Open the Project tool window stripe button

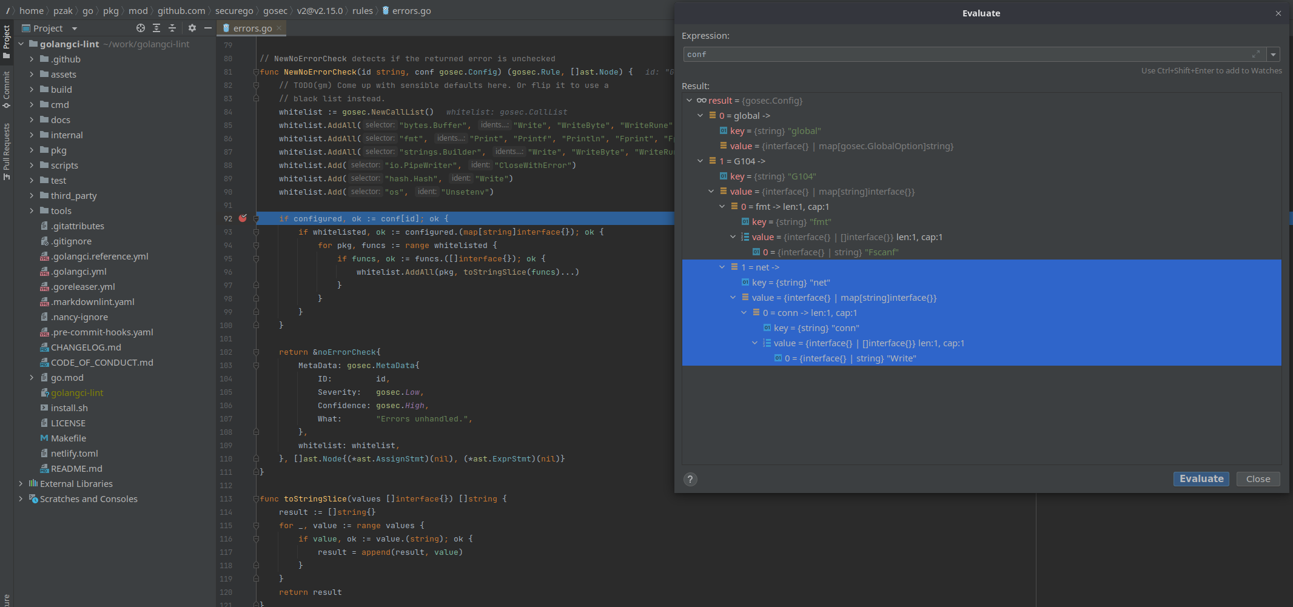point(7,41)
